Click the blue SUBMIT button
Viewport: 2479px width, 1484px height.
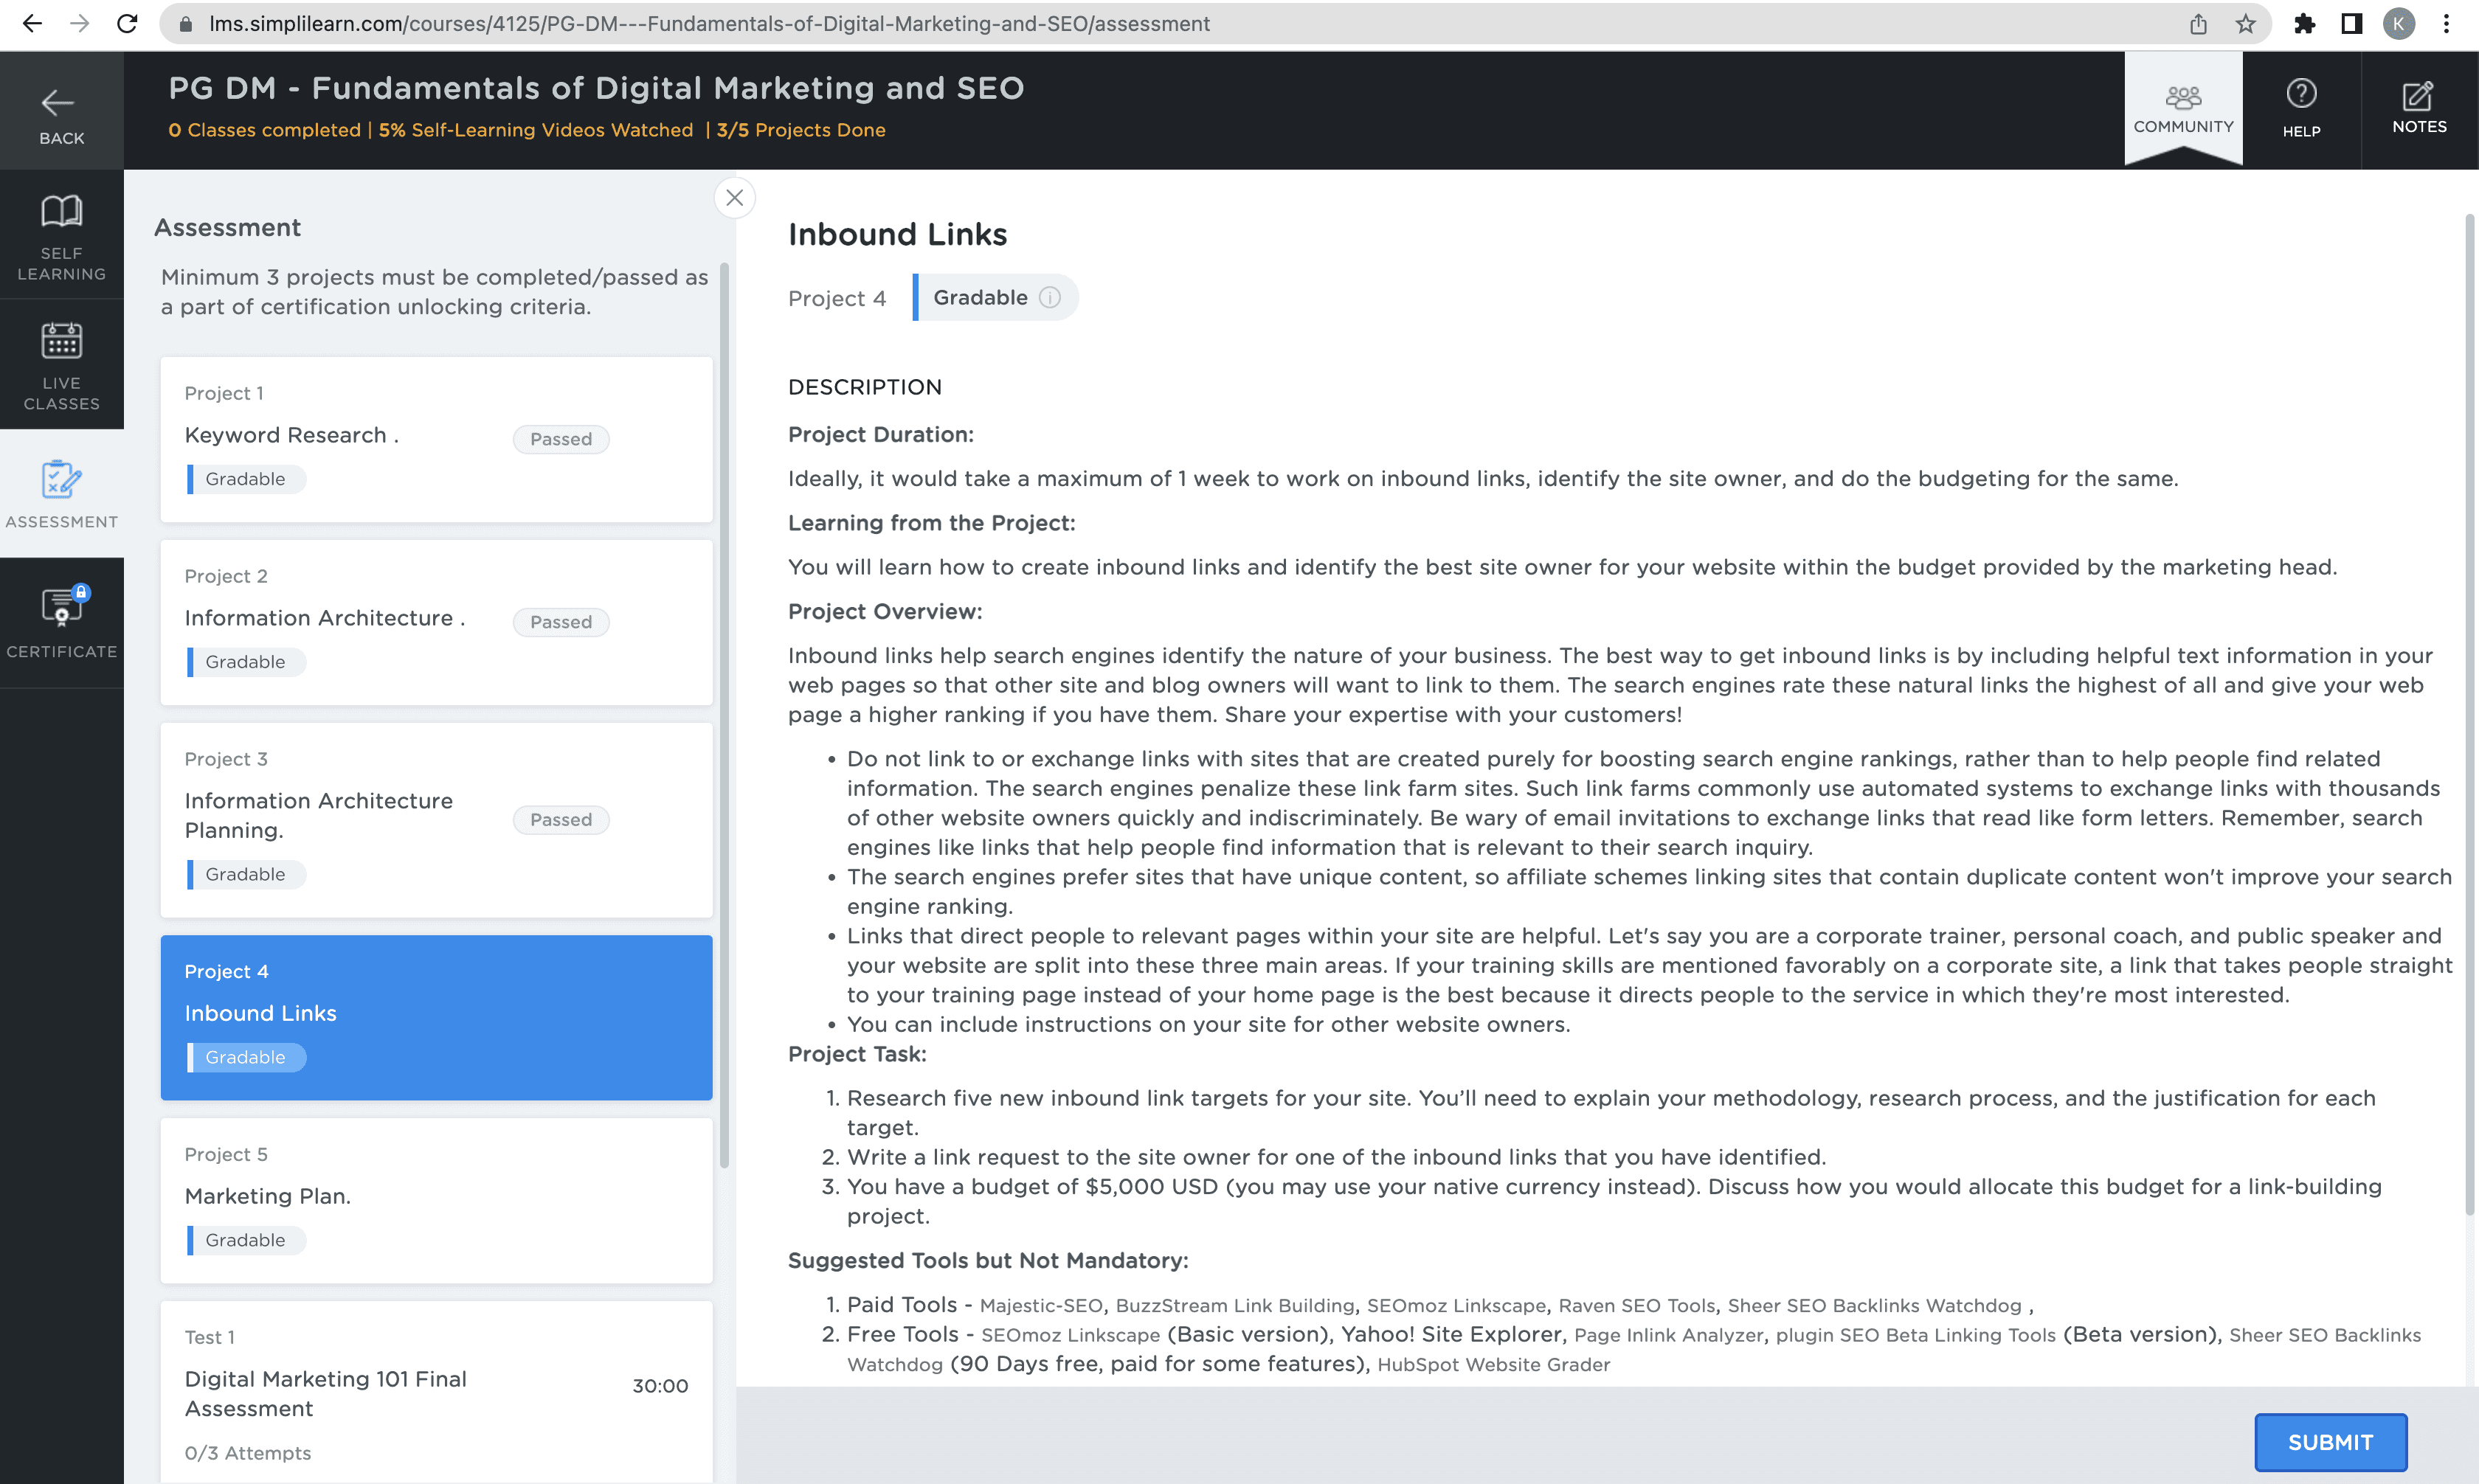tap(2329, 1441)
